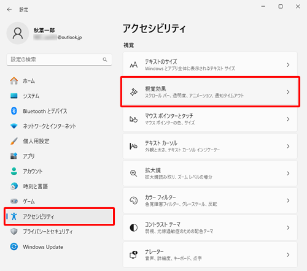The height and width of the screenshot is (271, 307).
Task: Click the Bluetooth icon in the sidebar
Action: pos(14,111)
